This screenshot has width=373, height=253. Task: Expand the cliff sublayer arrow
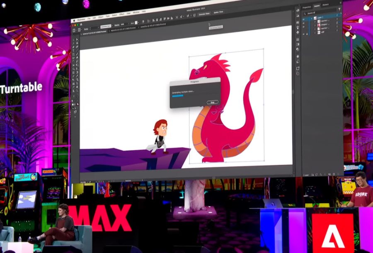(315, 33)
